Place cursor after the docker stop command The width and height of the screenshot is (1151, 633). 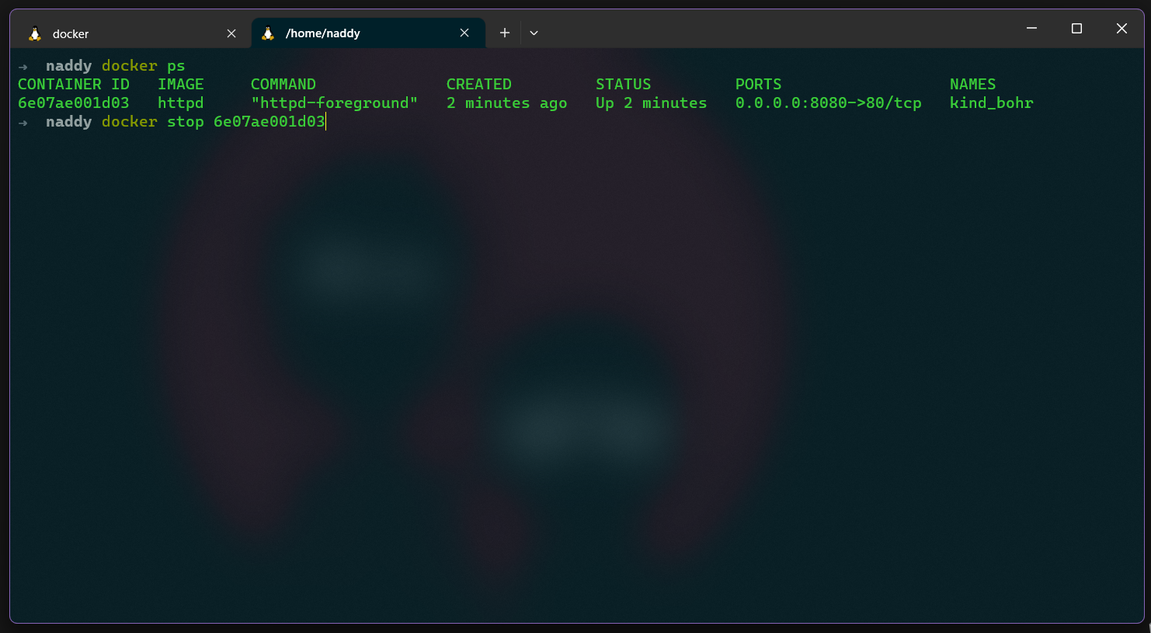[325, 121]
